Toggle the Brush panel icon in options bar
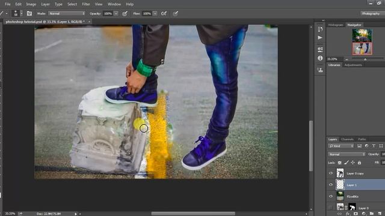 (29, 13)
